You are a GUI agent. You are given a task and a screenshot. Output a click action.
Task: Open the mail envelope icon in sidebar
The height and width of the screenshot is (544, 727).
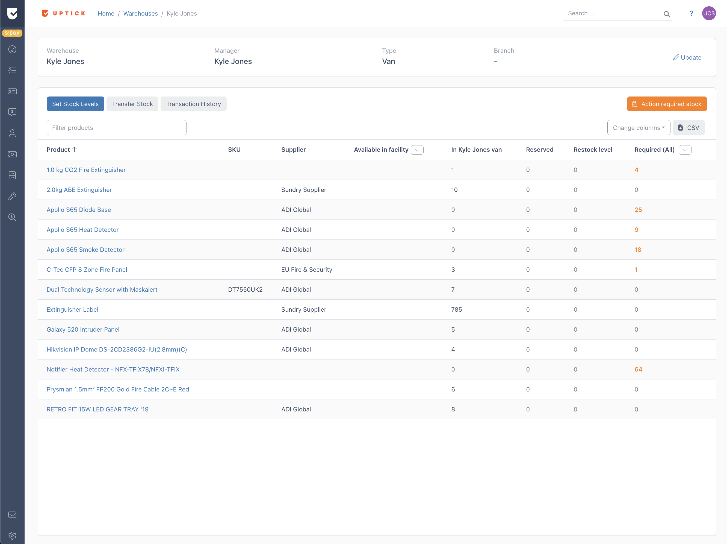[12, 515]
